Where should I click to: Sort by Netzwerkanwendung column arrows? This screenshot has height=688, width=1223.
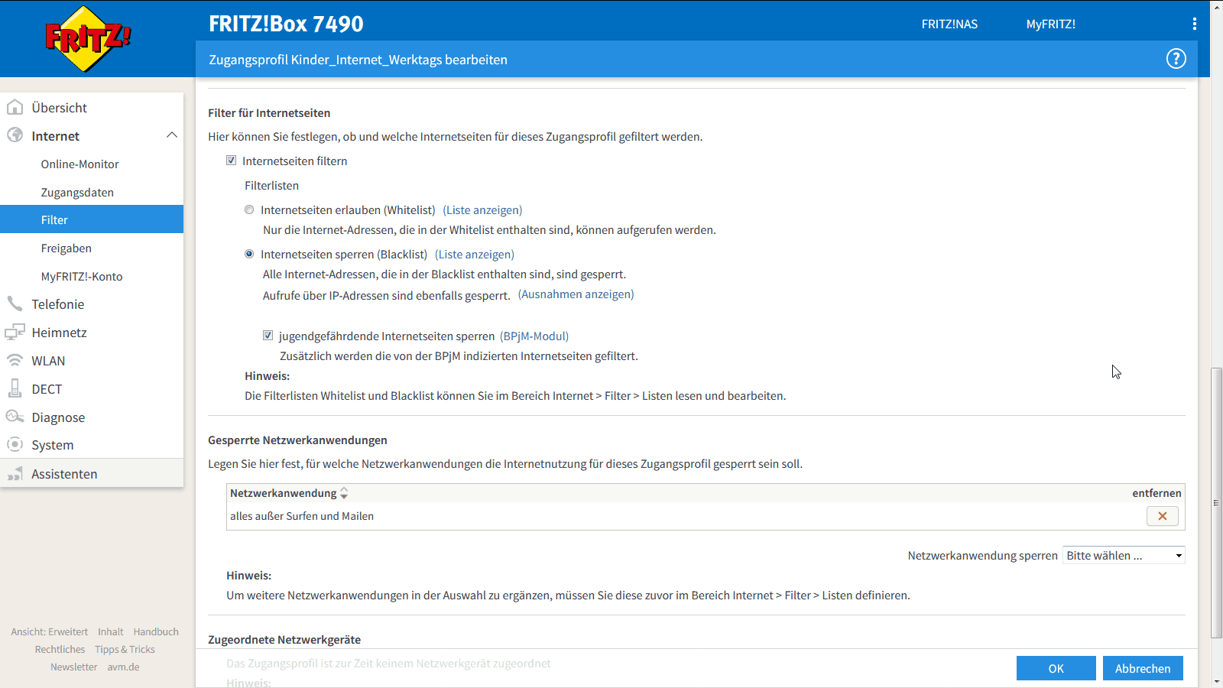pos(344,493)
